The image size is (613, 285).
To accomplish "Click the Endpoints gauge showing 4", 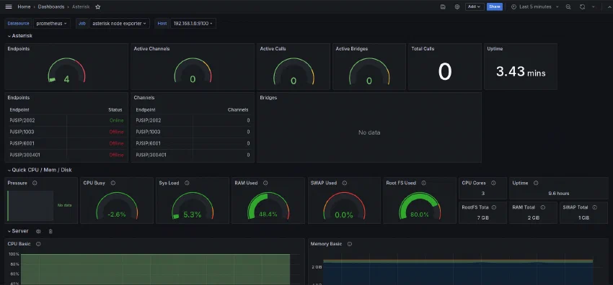I will click(x=66, y=71).
